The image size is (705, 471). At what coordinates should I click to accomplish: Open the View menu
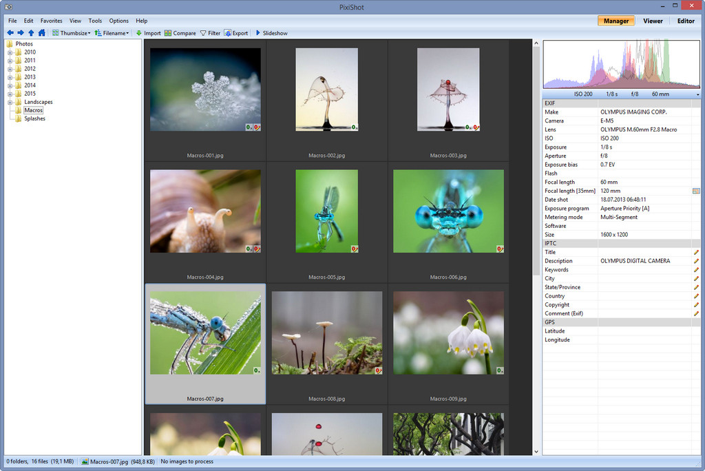pyautogui.click(x=75, y=21)
